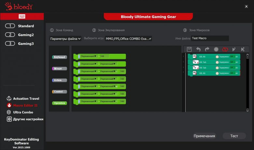Click the keyboard device icon in red header
254x150 pixels.
click(x=22, y=16)
